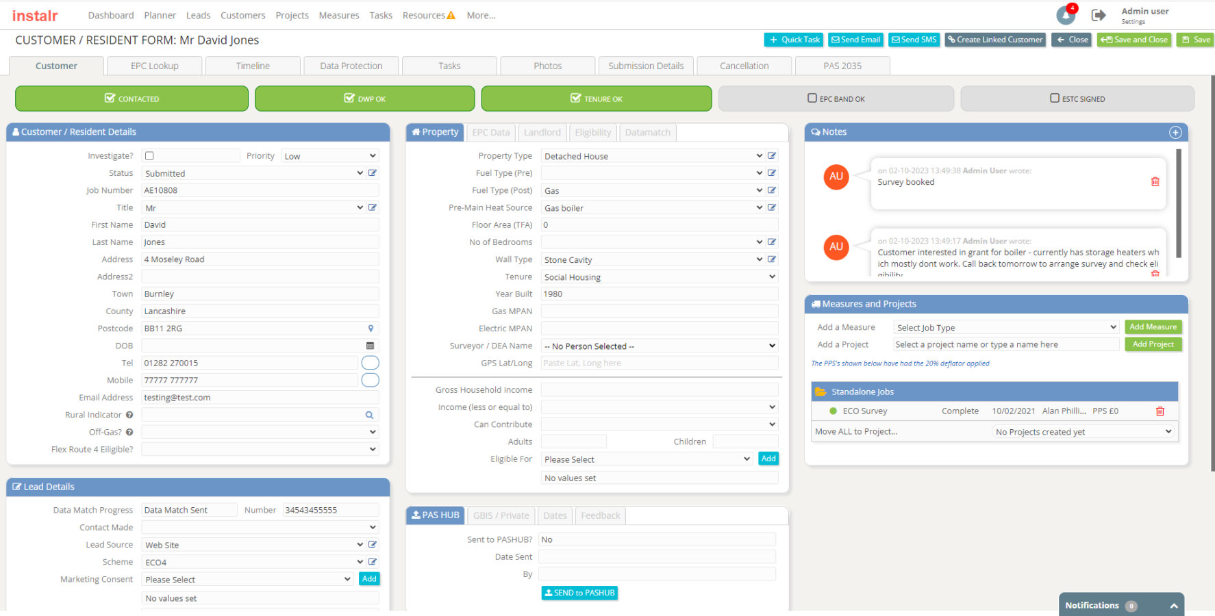Search the Rural Indicator magnifier icon

click(369, 415)
